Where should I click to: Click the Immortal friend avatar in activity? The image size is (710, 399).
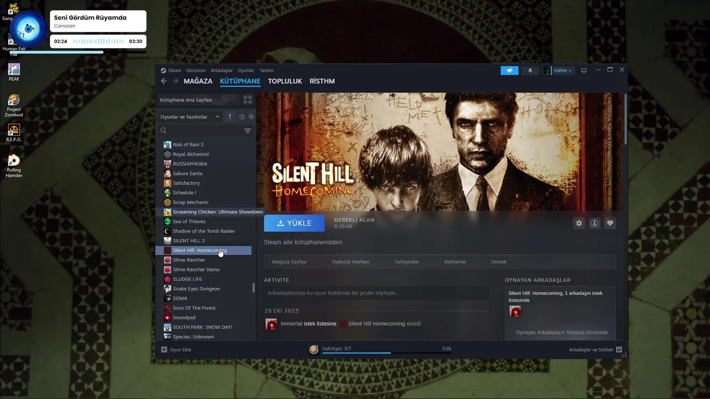coord(271,324)
